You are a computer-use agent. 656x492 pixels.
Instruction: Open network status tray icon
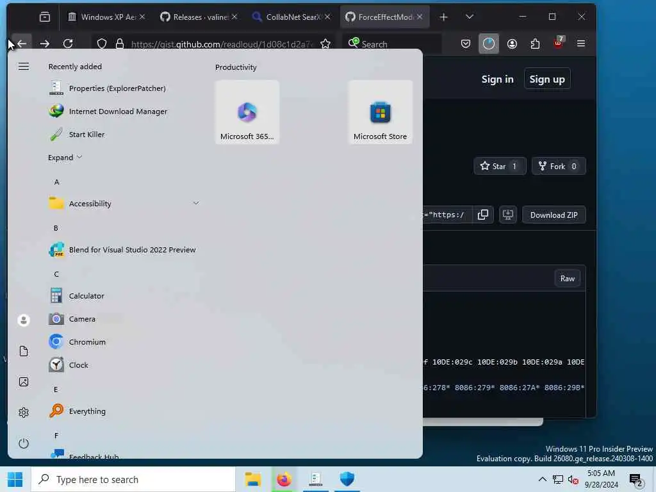point(558,479)
